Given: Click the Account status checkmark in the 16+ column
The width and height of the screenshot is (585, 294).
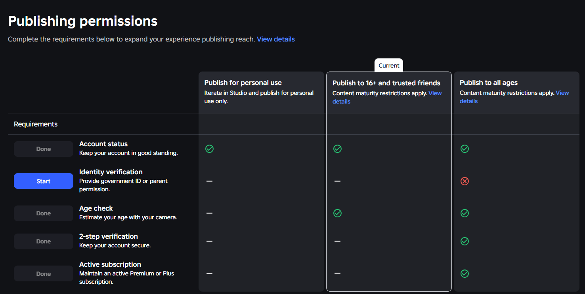Looking at the screenshot, I should (337, 149).
